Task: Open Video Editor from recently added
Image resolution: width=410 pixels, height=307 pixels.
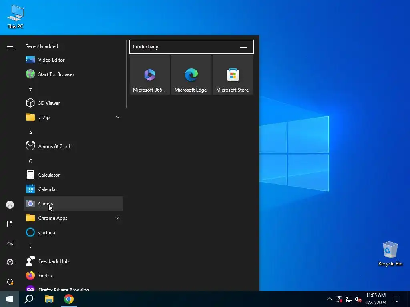Action: coord(73,60)
